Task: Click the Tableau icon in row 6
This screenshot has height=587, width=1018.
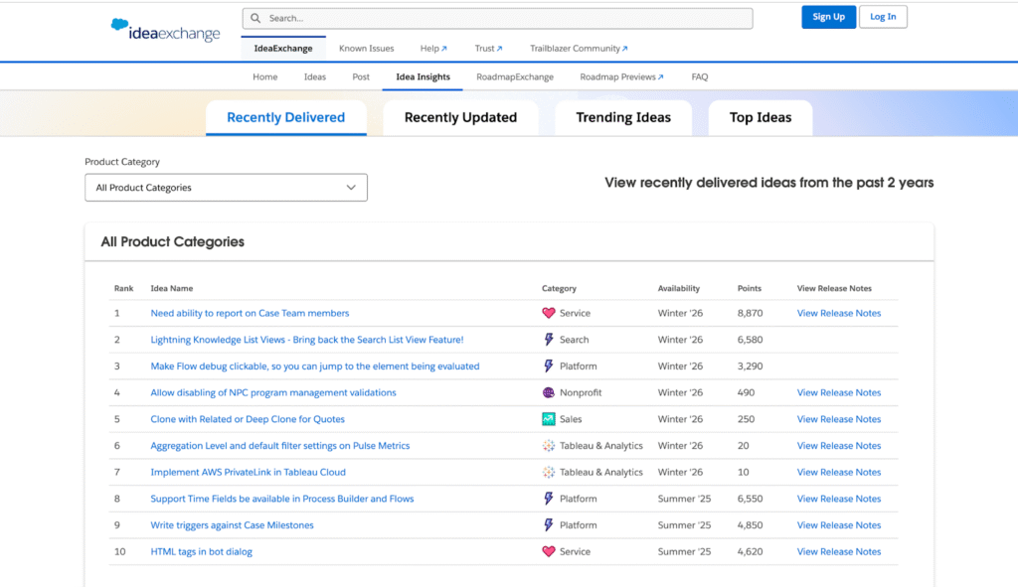Action: (x=549, y=446)
